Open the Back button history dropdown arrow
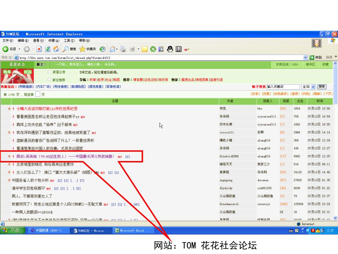This screenshot has width=338, height=254. tap(19, 49)
